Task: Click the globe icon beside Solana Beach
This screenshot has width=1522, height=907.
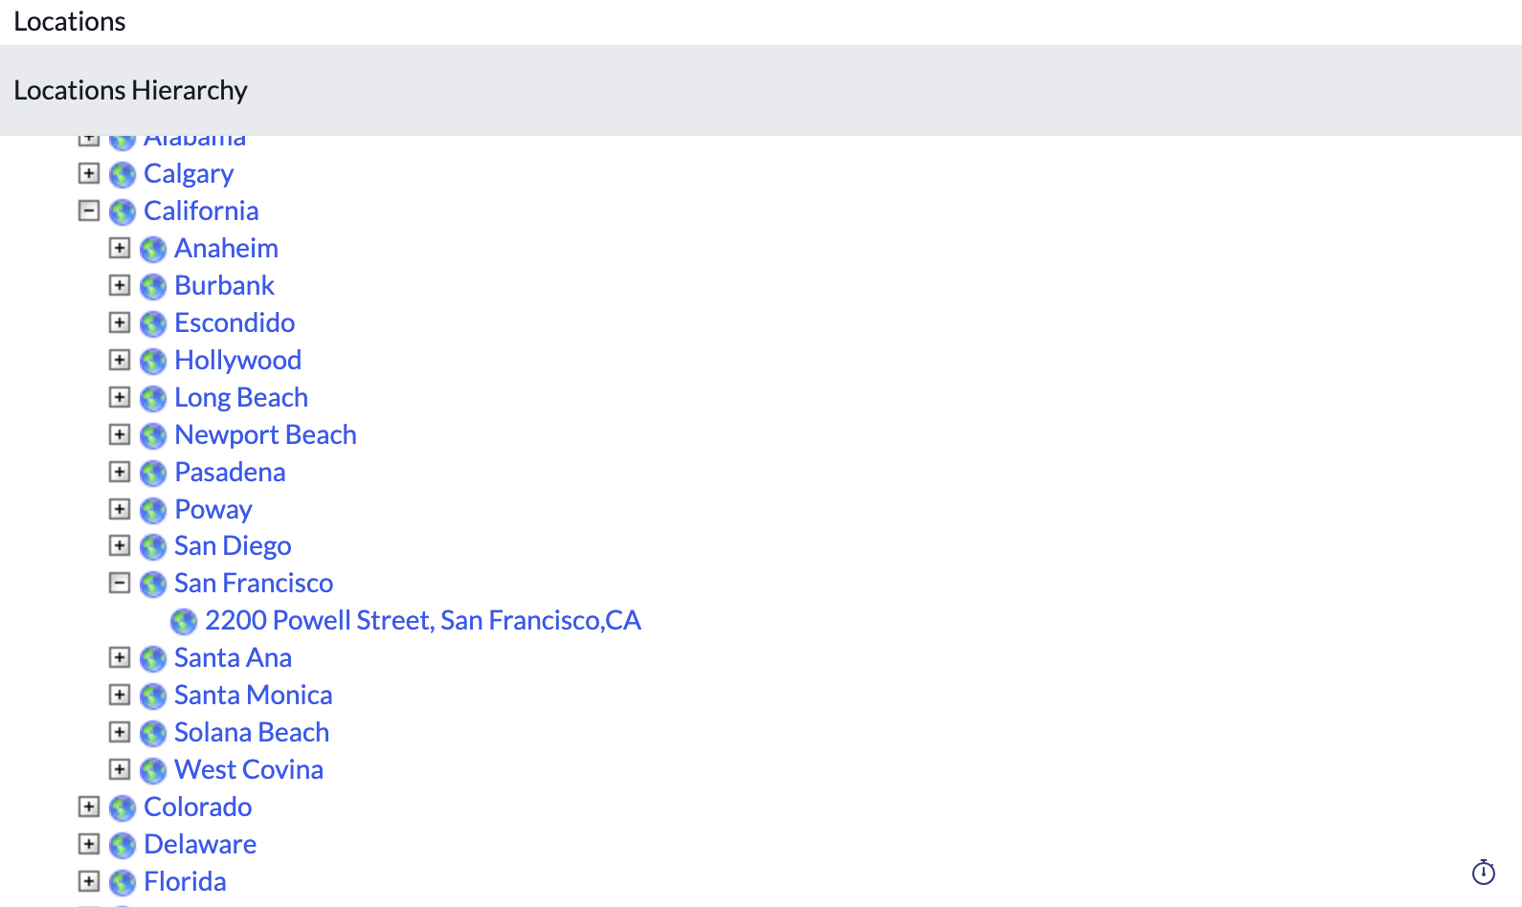Action: (x=153, y=734)
